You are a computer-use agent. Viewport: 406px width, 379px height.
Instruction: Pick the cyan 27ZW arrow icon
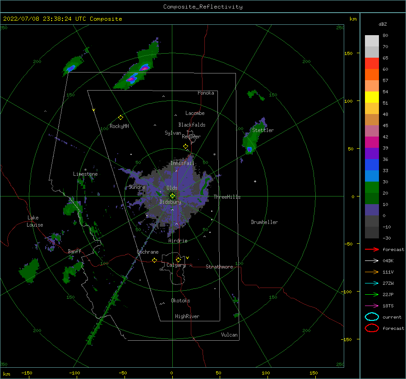(x=372, y=283)
